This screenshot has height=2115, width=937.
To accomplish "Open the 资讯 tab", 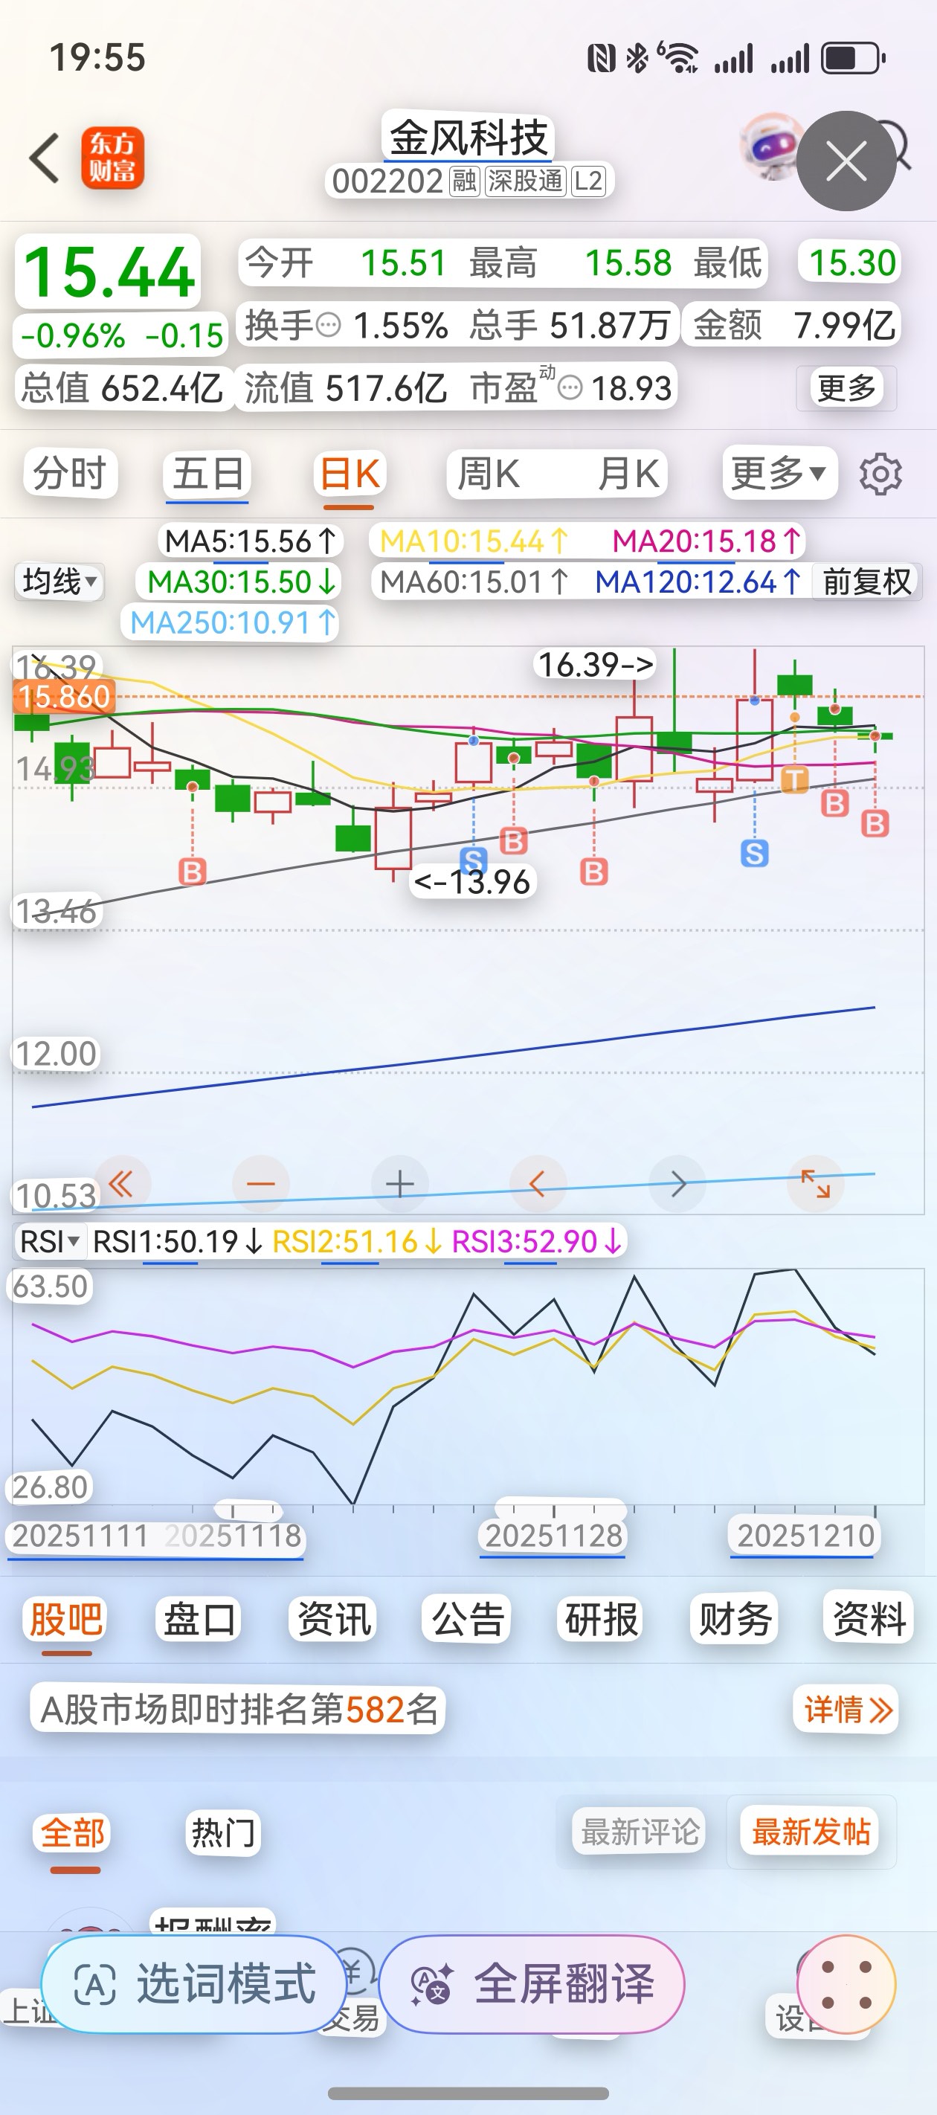I will pyautogui.click(x=334, y=1619).
